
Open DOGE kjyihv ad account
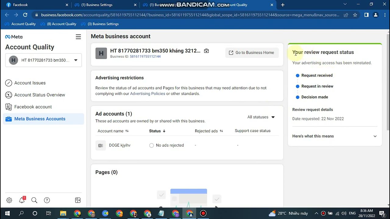(x=120, y=145)
